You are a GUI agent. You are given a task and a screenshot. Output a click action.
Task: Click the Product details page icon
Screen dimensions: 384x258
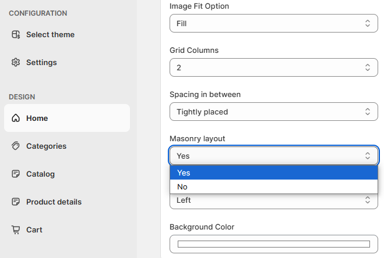pos(16,202)
